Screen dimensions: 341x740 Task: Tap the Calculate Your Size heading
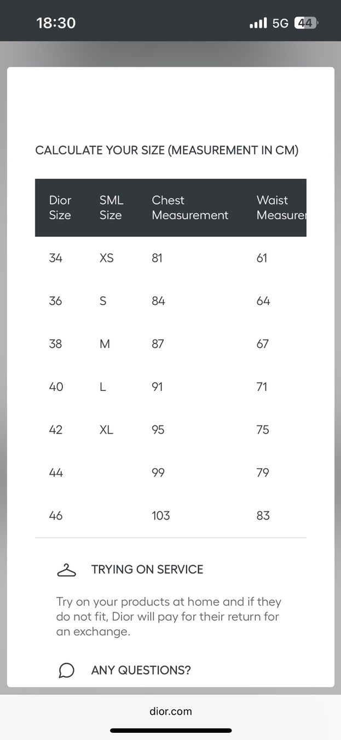pos(167,150)
